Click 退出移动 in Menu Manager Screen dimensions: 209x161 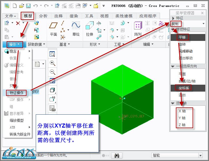coord(186,58)
